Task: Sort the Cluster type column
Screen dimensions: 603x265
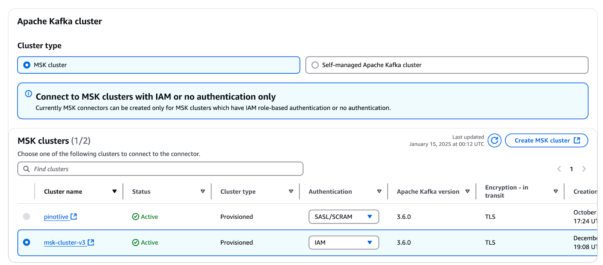Action: (x=291, y=192)
